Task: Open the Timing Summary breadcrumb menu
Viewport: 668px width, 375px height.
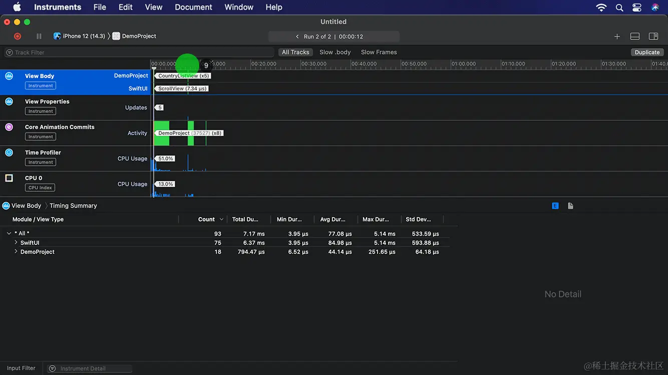Action: (x=73, y=205)
